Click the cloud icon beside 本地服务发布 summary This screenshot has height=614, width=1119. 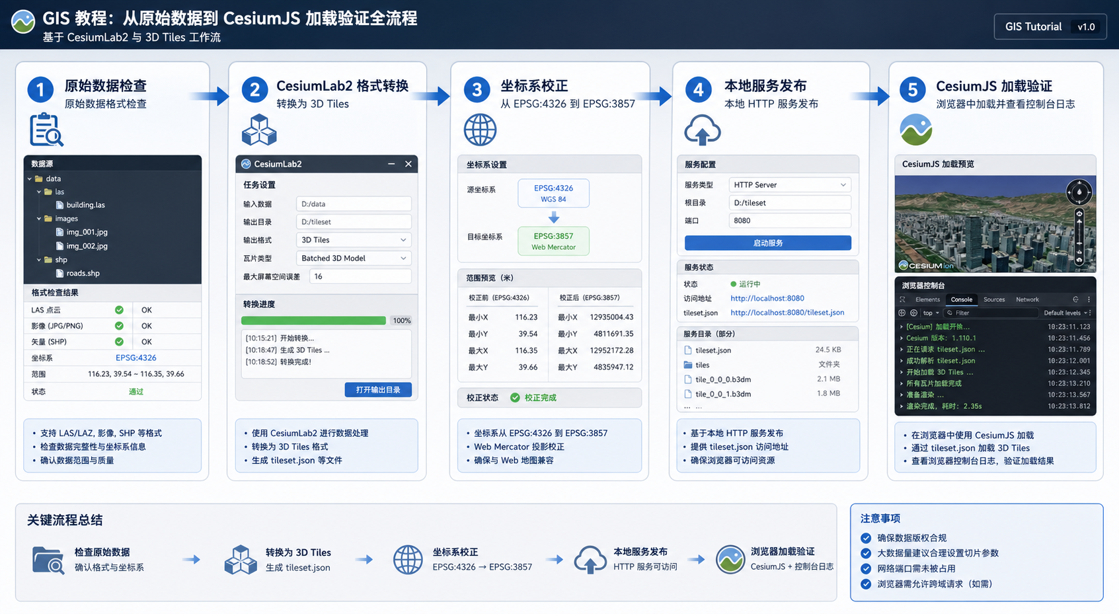coord(590,560)
